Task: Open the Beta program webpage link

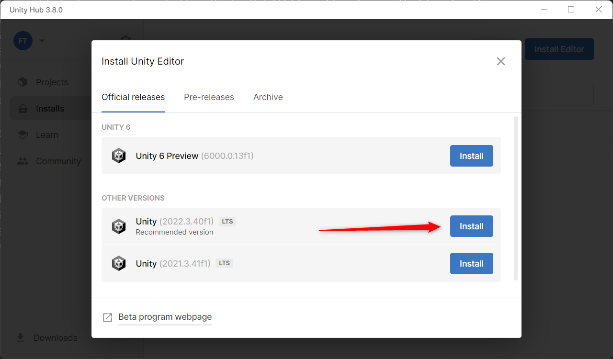Action: (165, 317)
